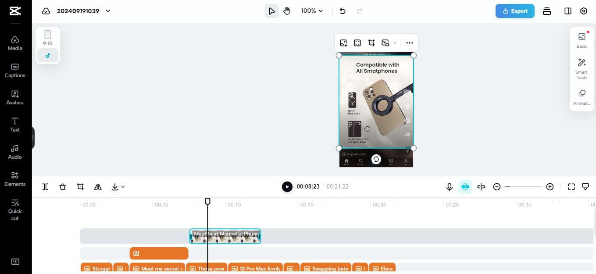
Task: Expand the left panel collapse handle
Action: click(33, 138)
